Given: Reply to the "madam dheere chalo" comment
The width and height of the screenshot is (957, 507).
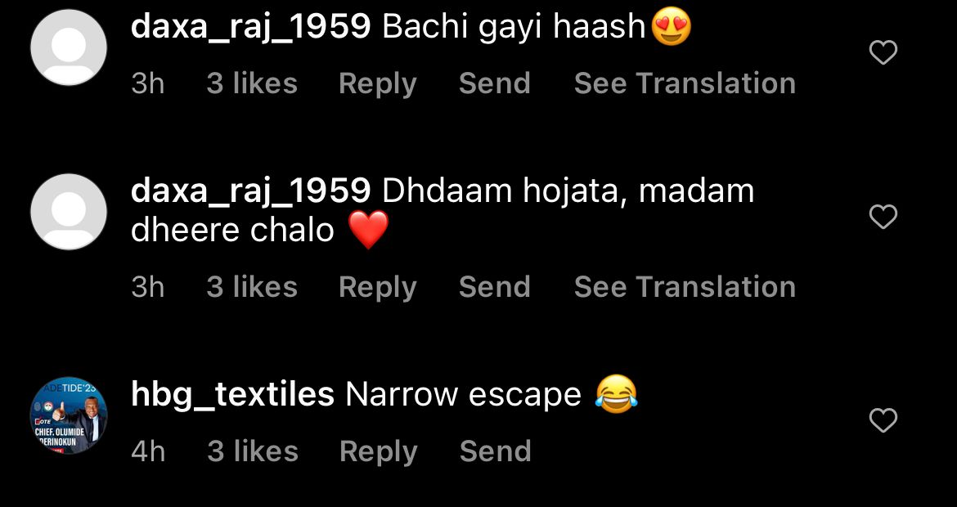Looking at the screenshot, I should pyautogui.click(x=378, y=287).
